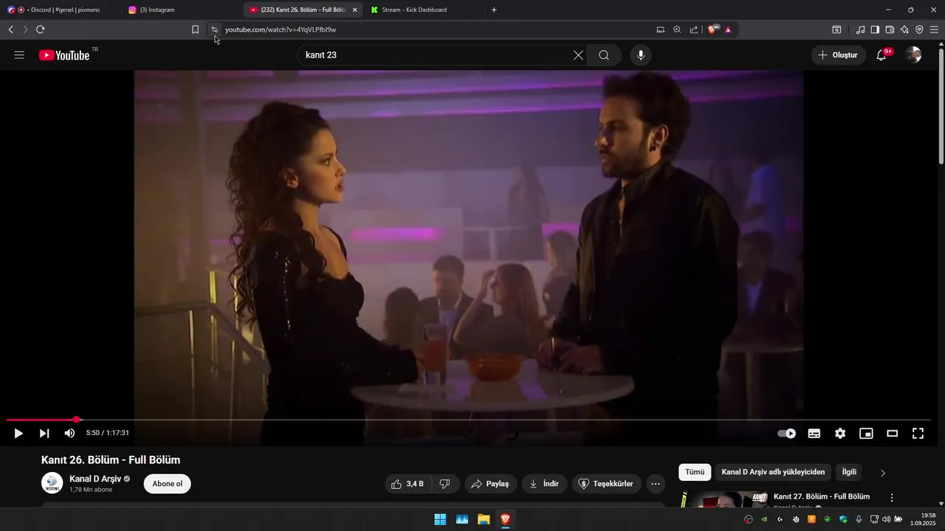Subscribe with the Abone ol button
The width and height of the screenshot is (945, 531).
[x=168, y=484]
